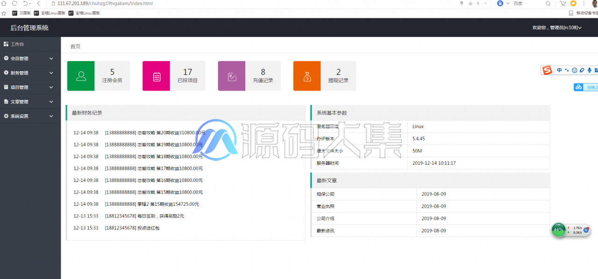Screen dimensions: 598x279
Task: Click the orange cloud extension icon
Action: (573, 3)
